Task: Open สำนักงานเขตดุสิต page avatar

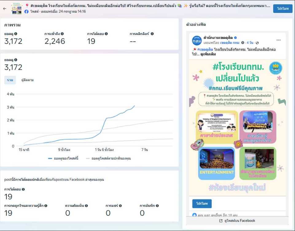Action: point(197,40)
